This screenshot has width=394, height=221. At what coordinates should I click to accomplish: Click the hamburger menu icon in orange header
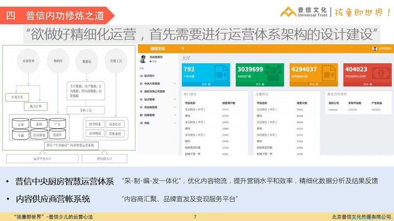182,49
